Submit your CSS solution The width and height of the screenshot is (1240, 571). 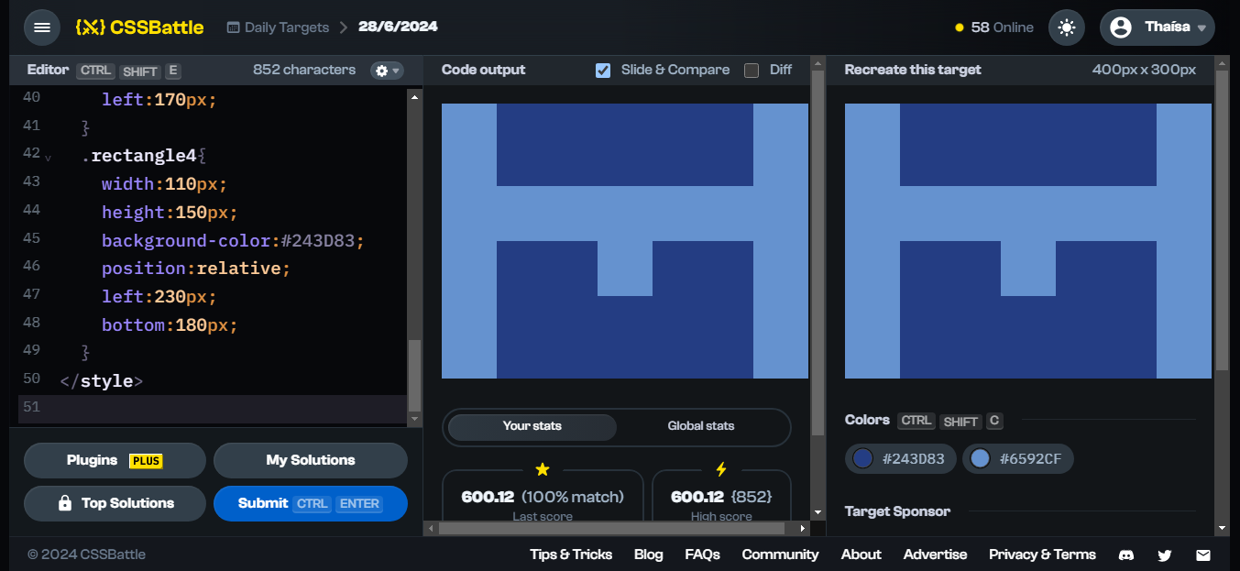point(310,503)
